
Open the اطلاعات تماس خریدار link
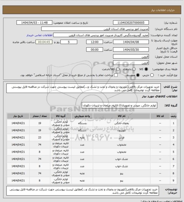coord(39,35)
